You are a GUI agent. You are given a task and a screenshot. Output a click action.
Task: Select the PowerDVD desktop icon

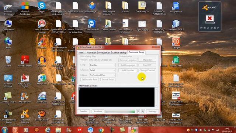click(42, 97)
